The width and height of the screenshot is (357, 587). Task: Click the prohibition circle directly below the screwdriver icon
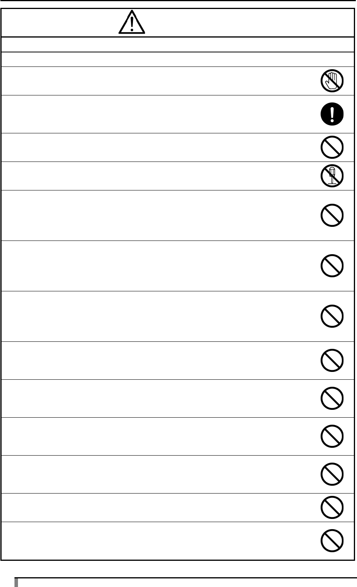[332, 215]
